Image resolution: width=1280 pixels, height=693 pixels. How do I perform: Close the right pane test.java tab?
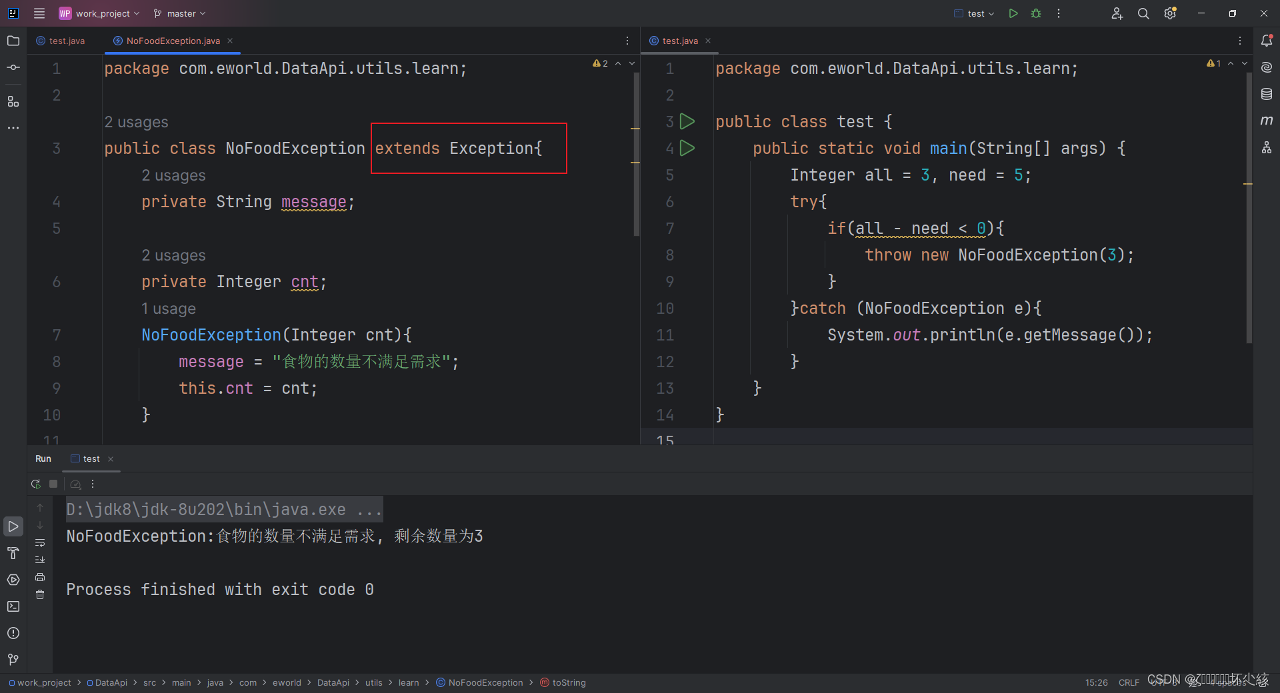[708, 41]
